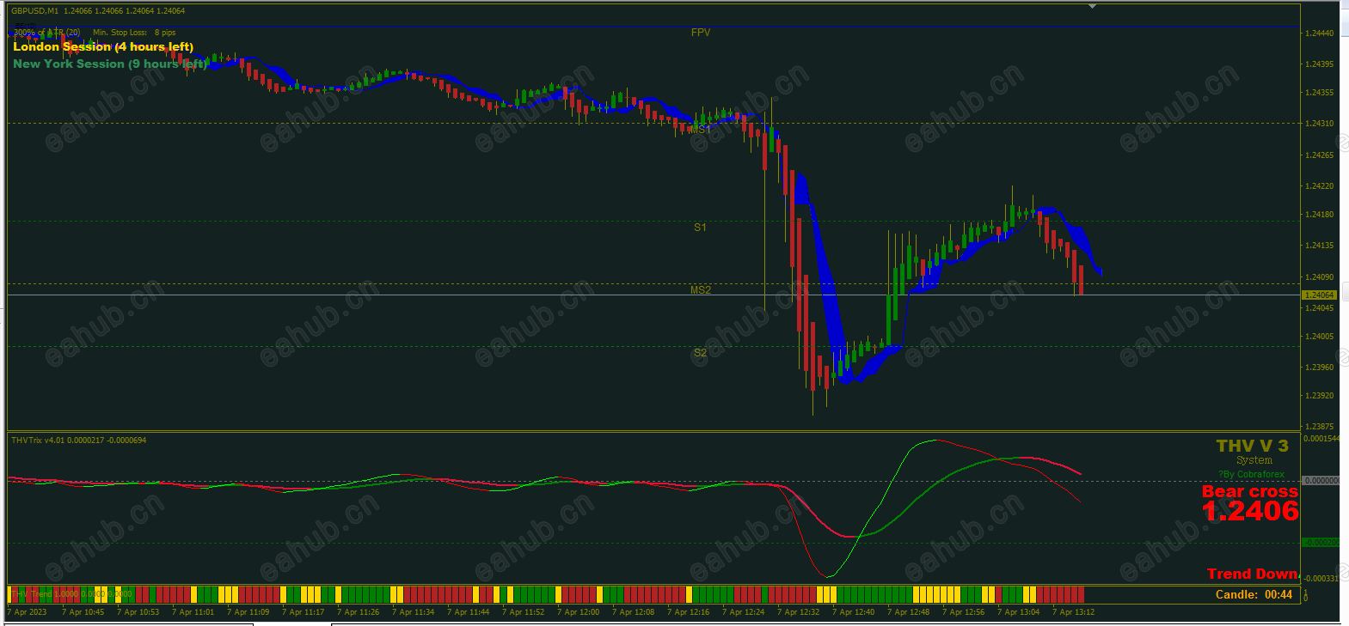The height and width of the screenshot is (626, 1349).
Task: Click the 1.24440 price on the scale
Action: 1320,33
